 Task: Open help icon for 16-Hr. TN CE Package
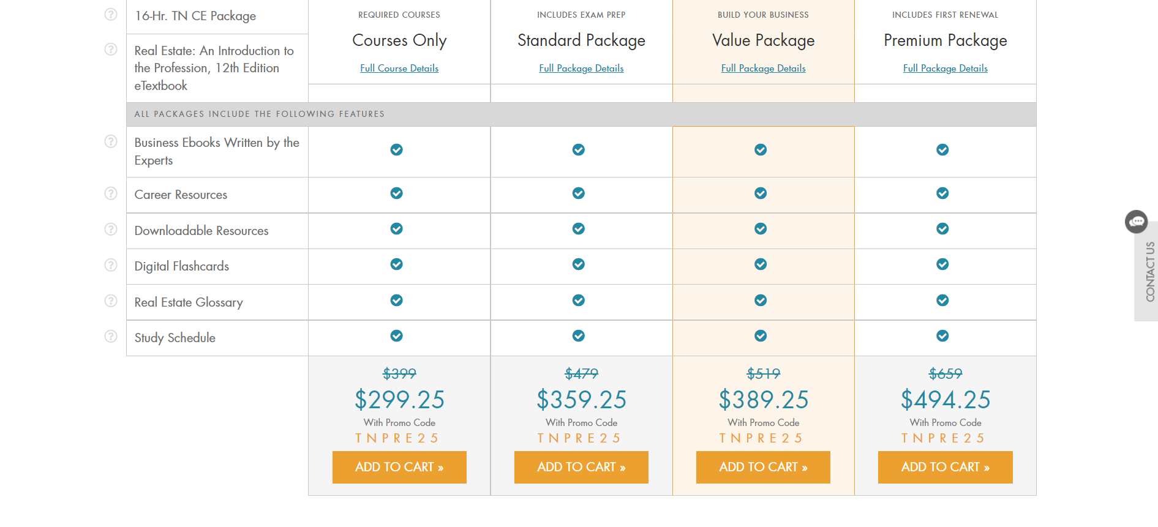[x=111, y=14]
